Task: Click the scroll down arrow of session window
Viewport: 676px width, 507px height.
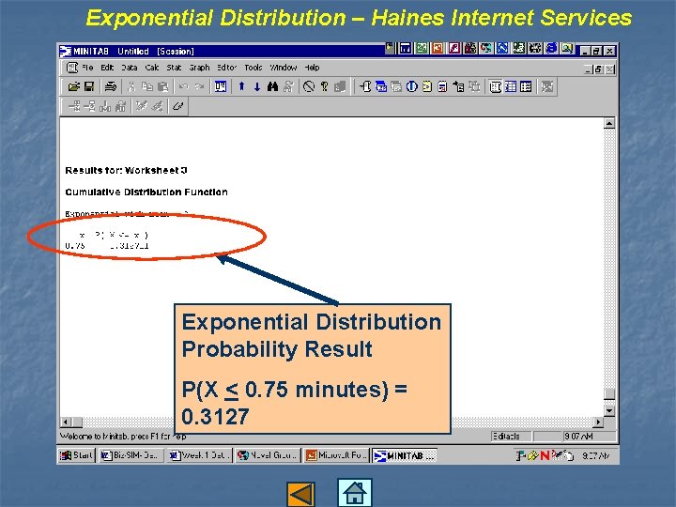Action: 609,411
